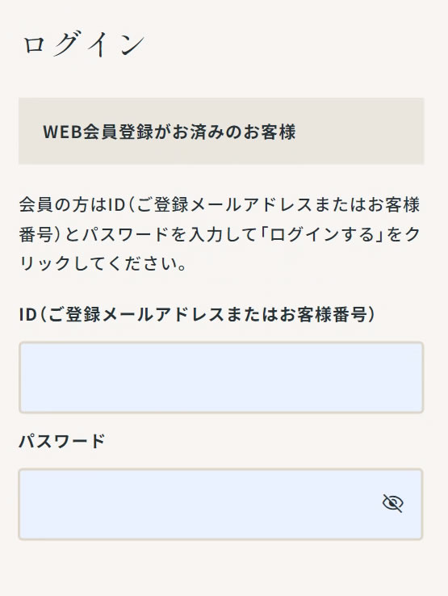
Task: Click the 番号)と text starting second instruction line
Action: pyautogui.click(x=50, y=234)
